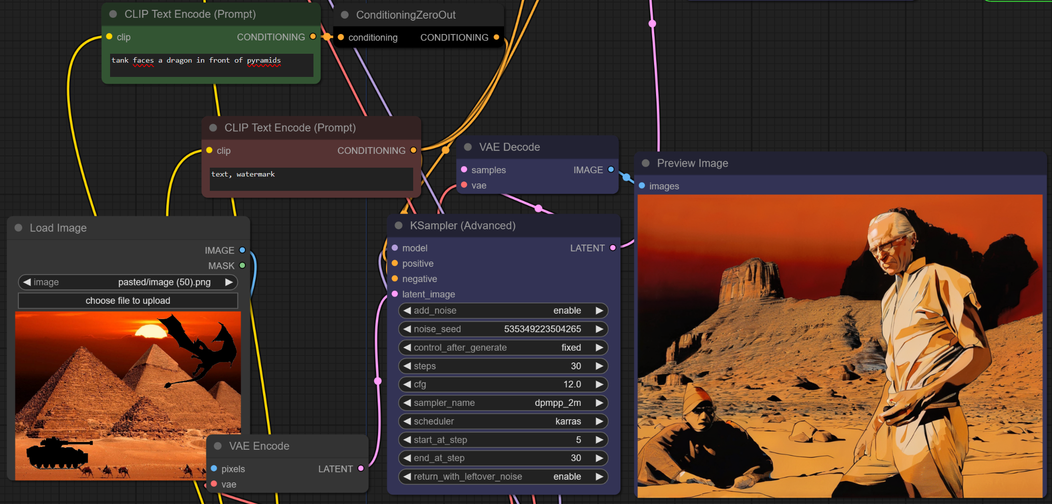Collapse the VAE Encode node

tap(218, 446)
